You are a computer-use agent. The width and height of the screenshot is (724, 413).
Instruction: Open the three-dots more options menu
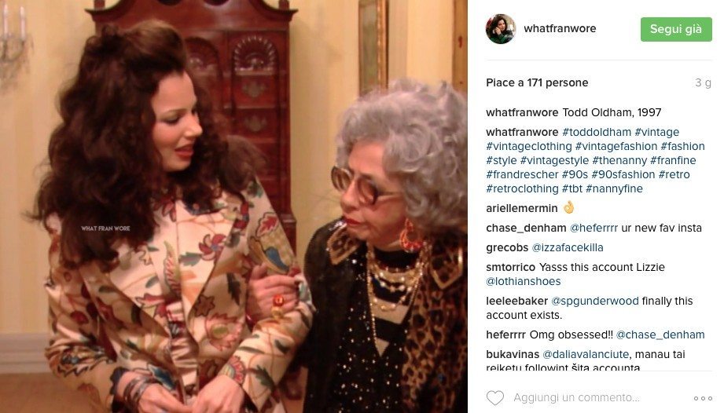[x=703, y=398]
